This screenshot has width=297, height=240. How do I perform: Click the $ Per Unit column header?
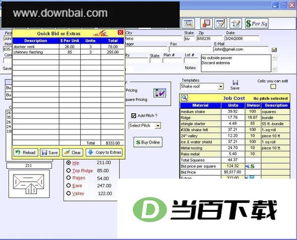70,41
